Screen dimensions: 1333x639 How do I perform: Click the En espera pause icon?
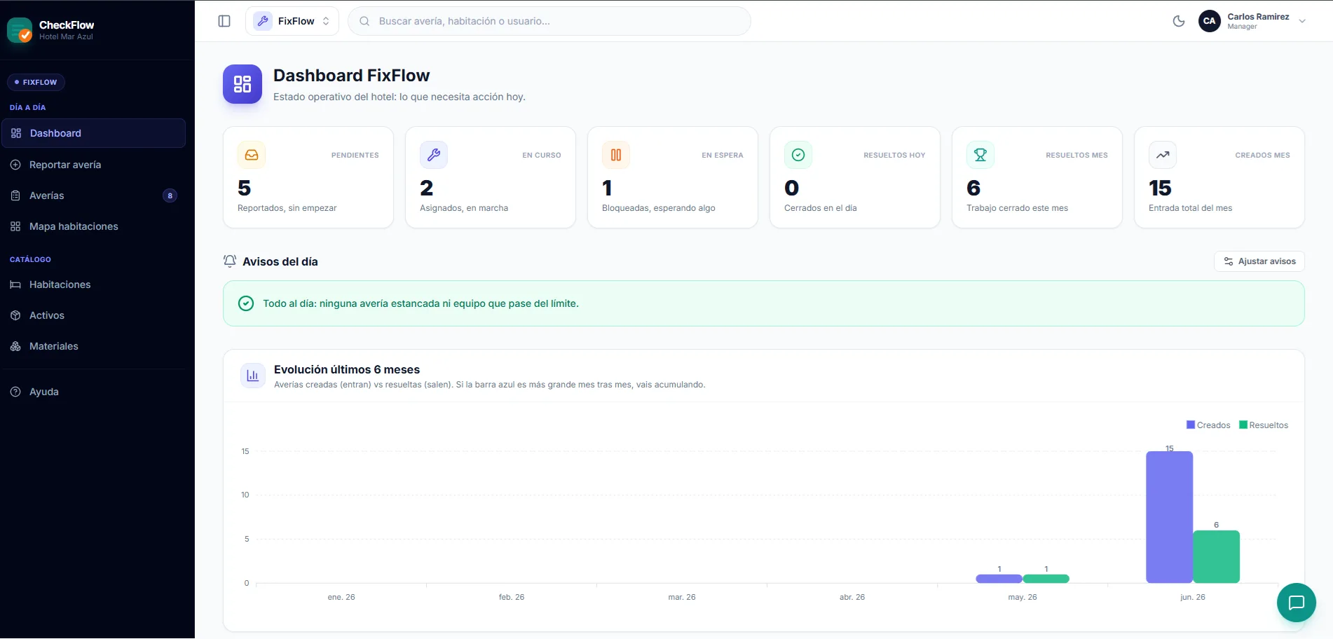[x=616, y=155]
